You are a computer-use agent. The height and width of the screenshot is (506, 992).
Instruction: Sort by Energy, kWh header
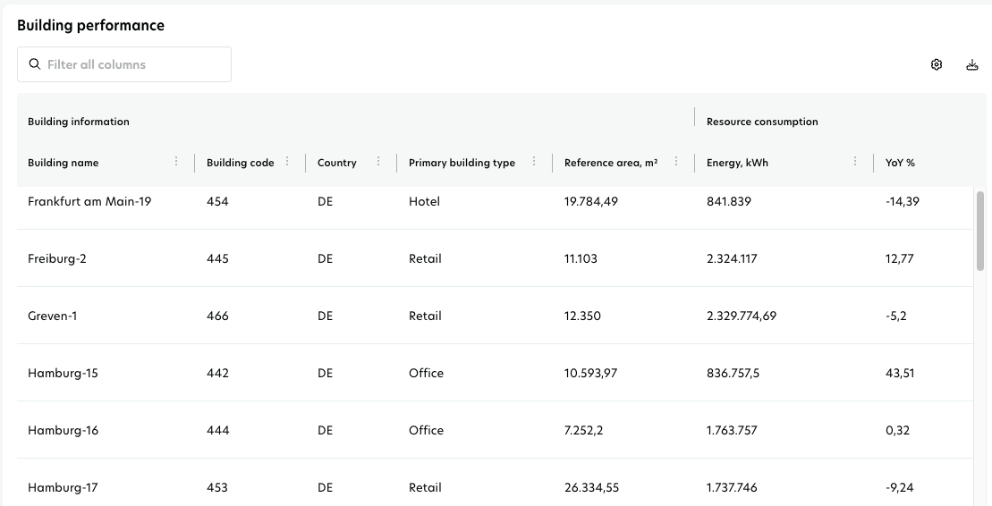[737, 163]
